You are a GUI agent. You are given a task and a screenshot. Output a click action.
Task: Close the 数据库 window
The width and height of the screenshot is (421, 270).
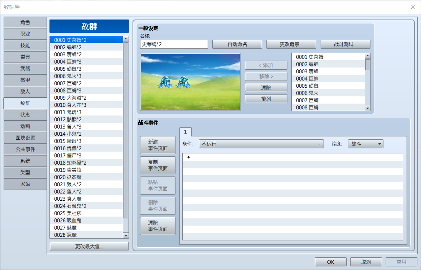pyautogui.click(x=413, y=7)
